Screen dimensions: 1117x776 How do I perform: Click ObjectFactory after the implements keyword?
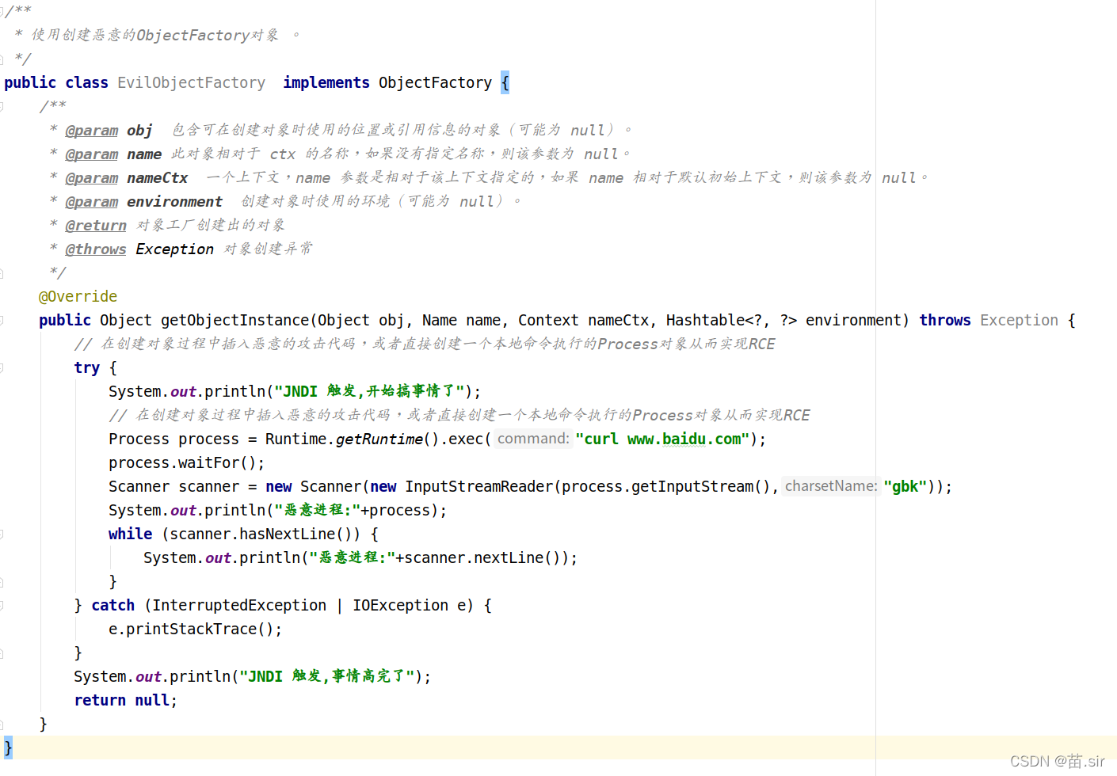tap(435, 82)
